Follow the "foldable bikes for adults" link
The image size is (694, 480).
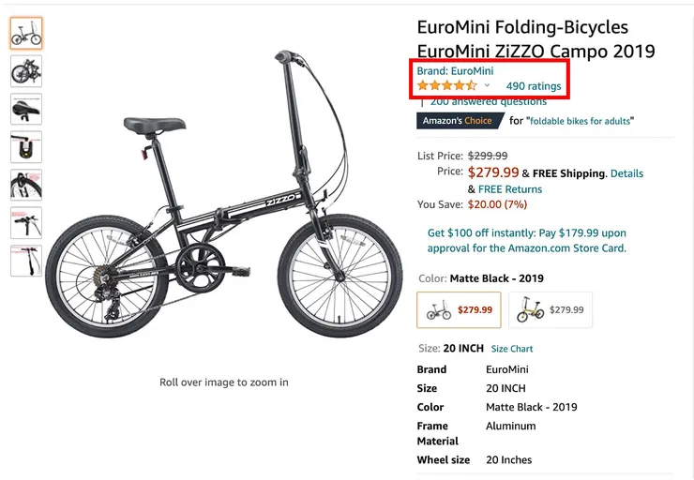(x=580, y=121)
